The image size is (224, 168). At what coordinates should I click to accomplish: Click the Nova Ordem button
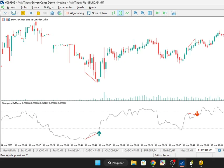pyautogui.click(x=97, y=13)
